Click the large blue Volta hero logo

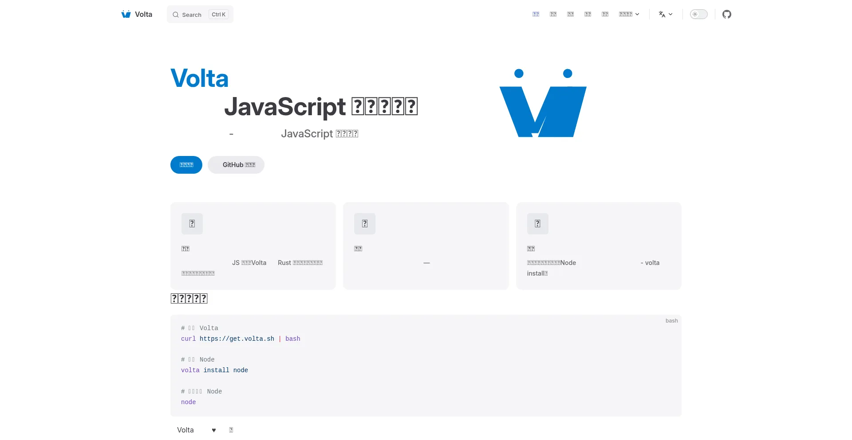coord(543,104)
